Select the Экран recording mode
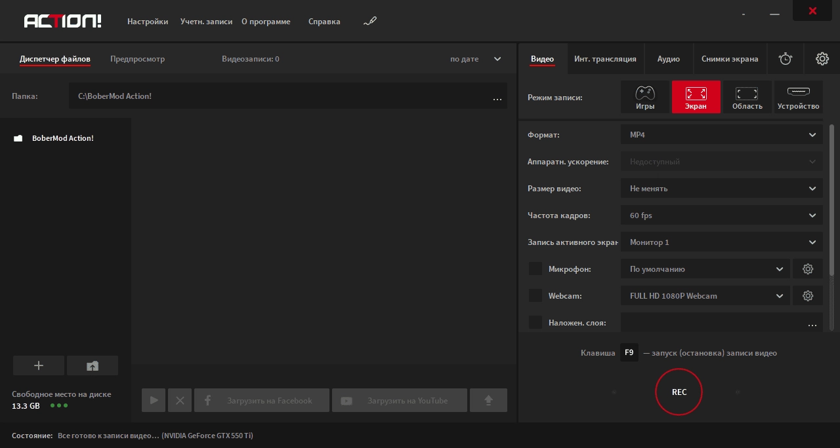 (696, 97)
